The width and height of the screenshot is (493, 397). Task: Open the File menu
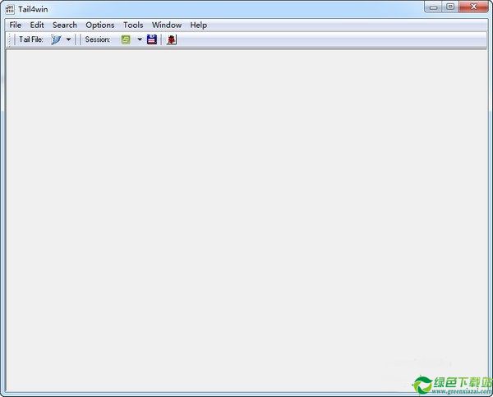tap(16, 25)
